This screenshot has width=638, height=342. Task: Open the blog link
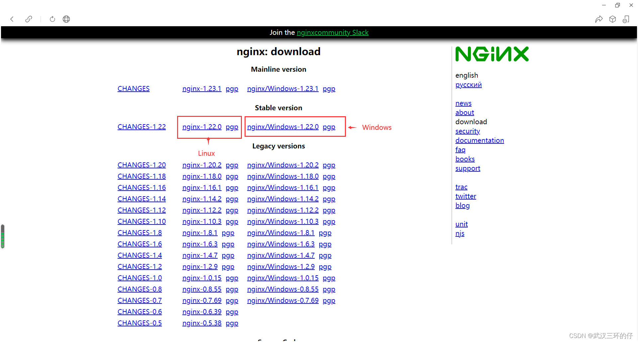tap(463, 206)
